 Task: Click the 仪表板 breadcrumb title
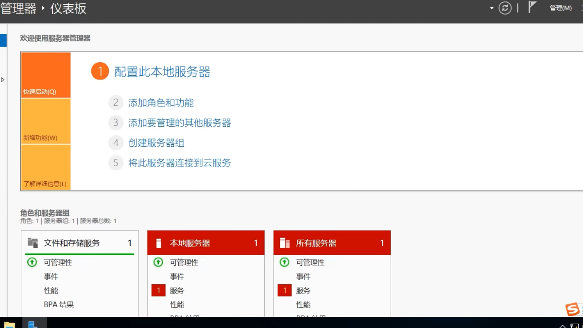tap(69, 8)
